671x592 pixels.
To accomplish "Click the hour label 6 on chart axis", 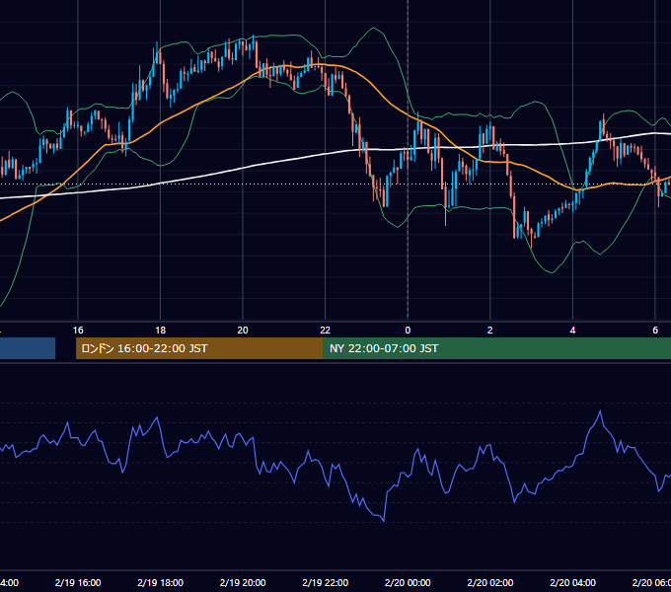I will pos(655,331).
